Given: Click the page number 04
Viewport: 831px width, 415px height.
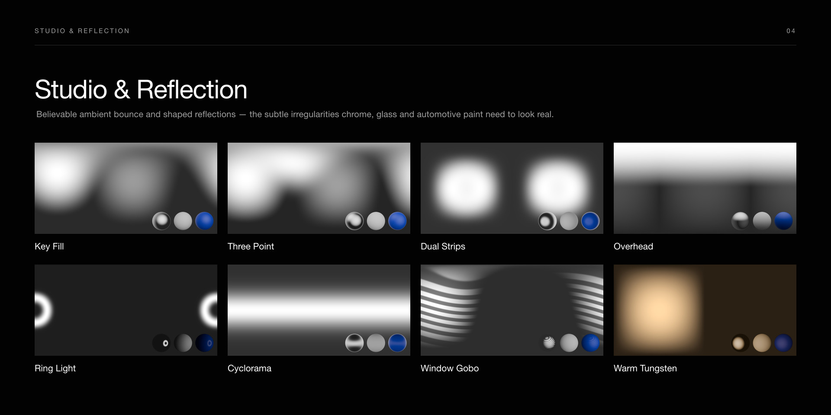Looking at the screenshot, I should (791, 31).
